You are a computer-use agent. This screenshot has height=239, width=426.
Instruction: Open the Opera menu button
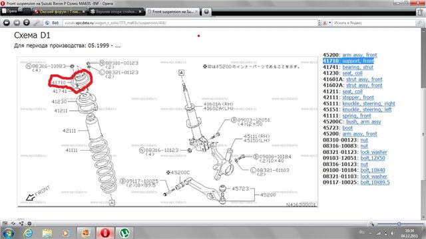point(10,11)
